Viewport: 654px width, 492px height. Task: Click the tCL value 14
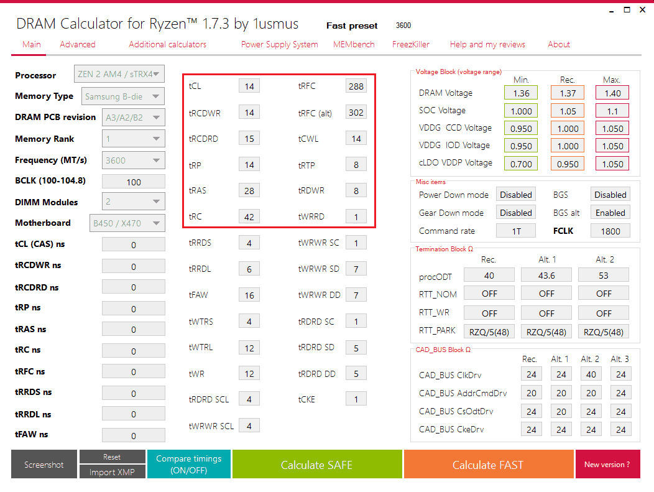249,86
